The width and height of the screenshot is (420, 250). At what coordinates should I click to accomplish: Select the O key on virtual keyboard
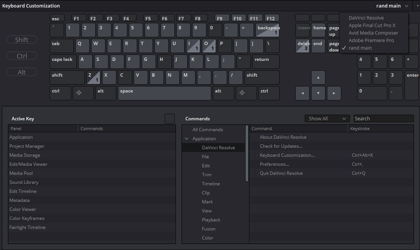[x=209, y=46]
